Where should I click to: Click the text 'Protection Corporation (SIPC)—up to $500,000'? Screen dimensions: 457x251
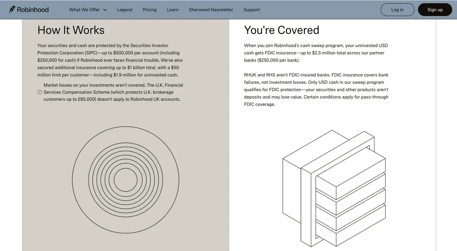(x=85, y=53)
